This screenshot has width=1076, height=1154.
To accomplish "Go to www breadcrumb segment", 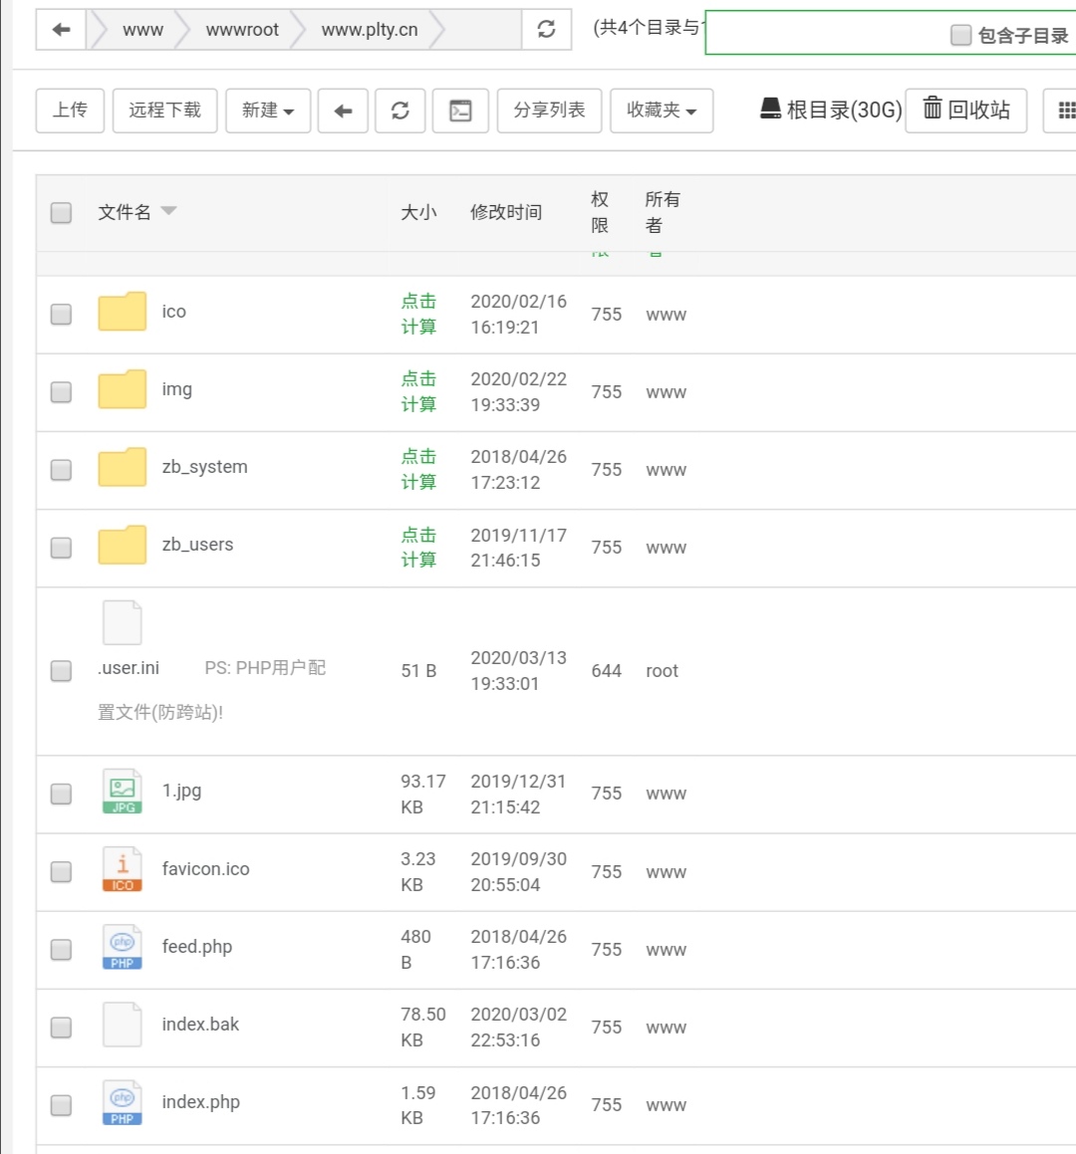I will click(142, 30).
